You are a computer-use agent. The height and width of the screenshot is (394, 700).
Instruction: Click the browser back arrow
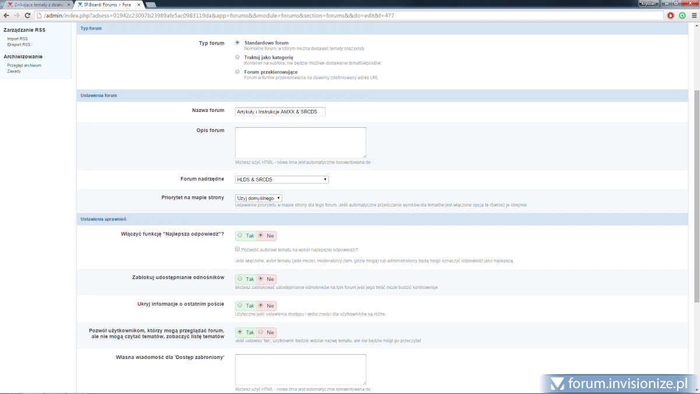click(6, 15)
